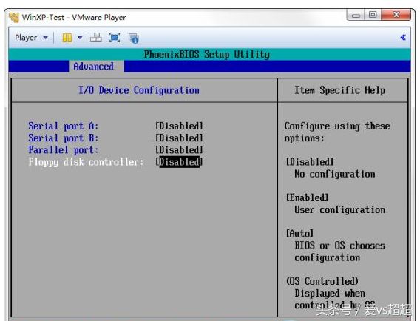Select Serial port A label
The width and height of the screenshot is (420, 321).
[64, 126]
